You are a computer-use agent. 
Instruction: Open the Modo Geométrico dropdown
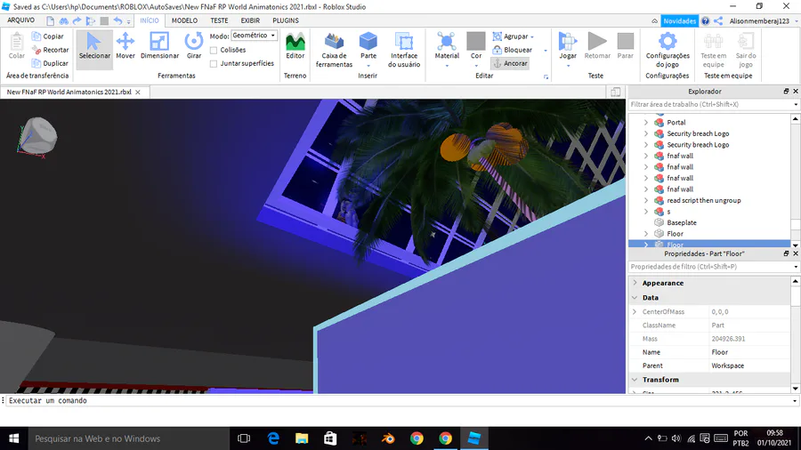(x=254, y=36)
